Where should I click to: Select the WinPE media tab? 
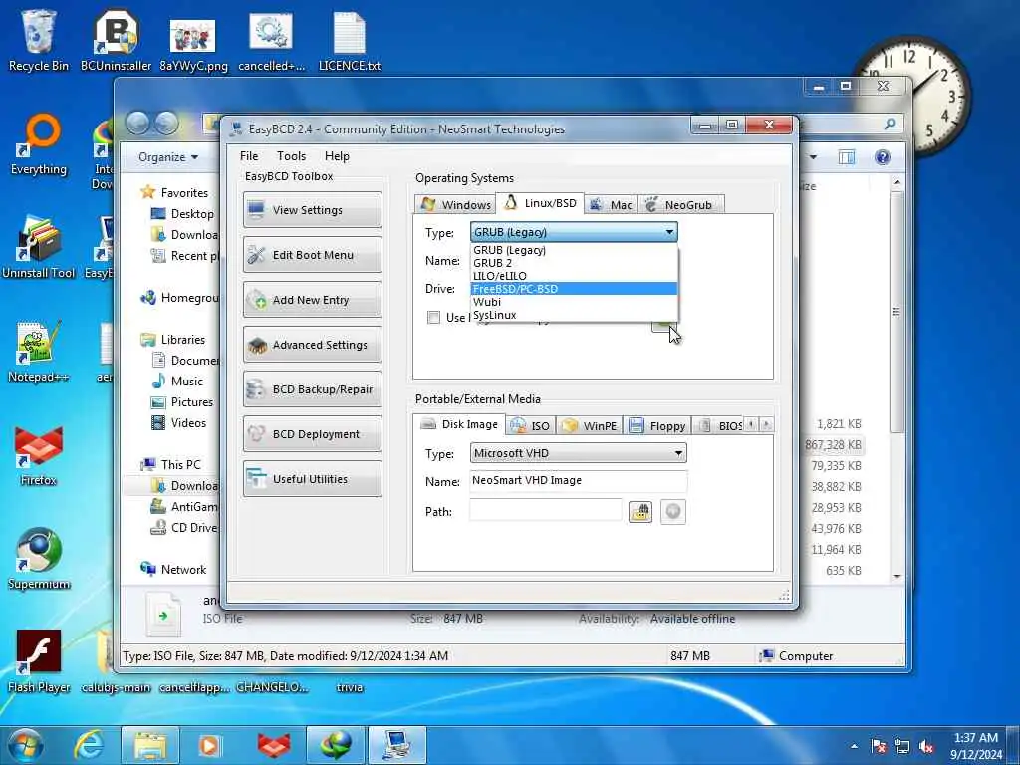(590, 426)
